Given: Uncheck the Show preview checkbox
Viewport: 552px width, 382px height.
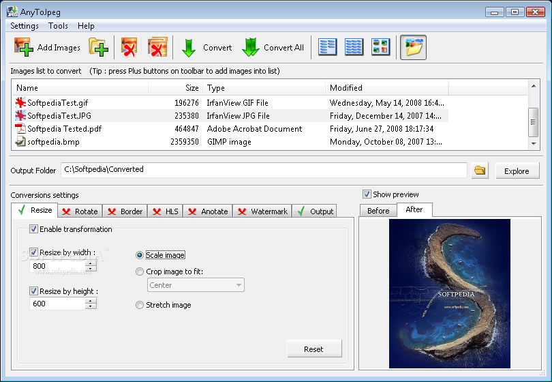Looking at the screenshot, I should 367,194.
